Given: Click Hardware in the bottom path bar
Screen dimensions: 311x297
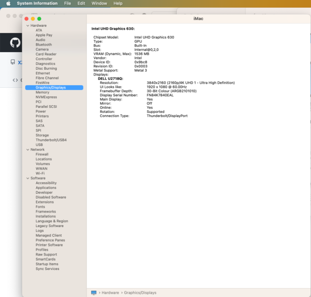Looking at the screenshot, I should (x=110, y=293).
